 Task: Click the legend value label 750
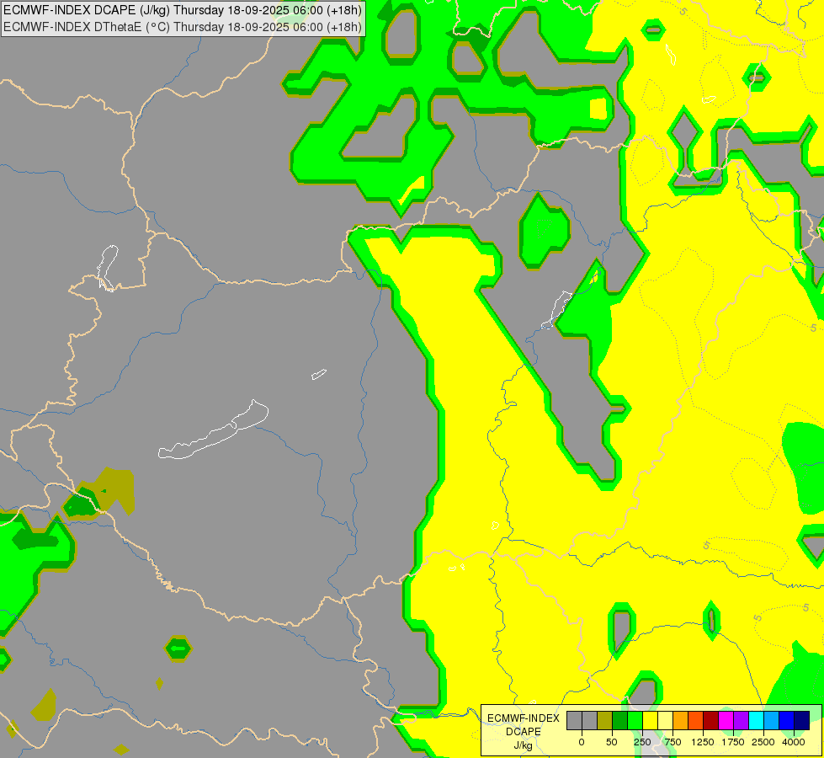point(672,742)
